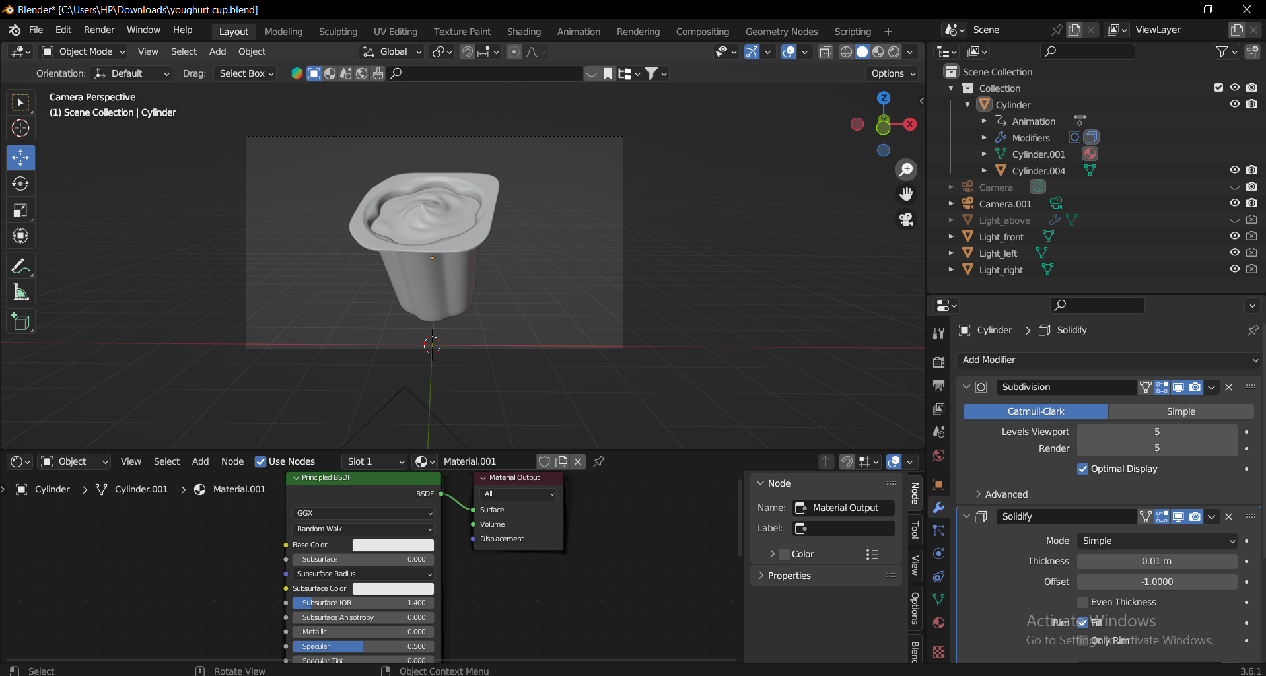1266x676 pixels.
Task: Open the Render properties tab
Action: click(938, 362)
